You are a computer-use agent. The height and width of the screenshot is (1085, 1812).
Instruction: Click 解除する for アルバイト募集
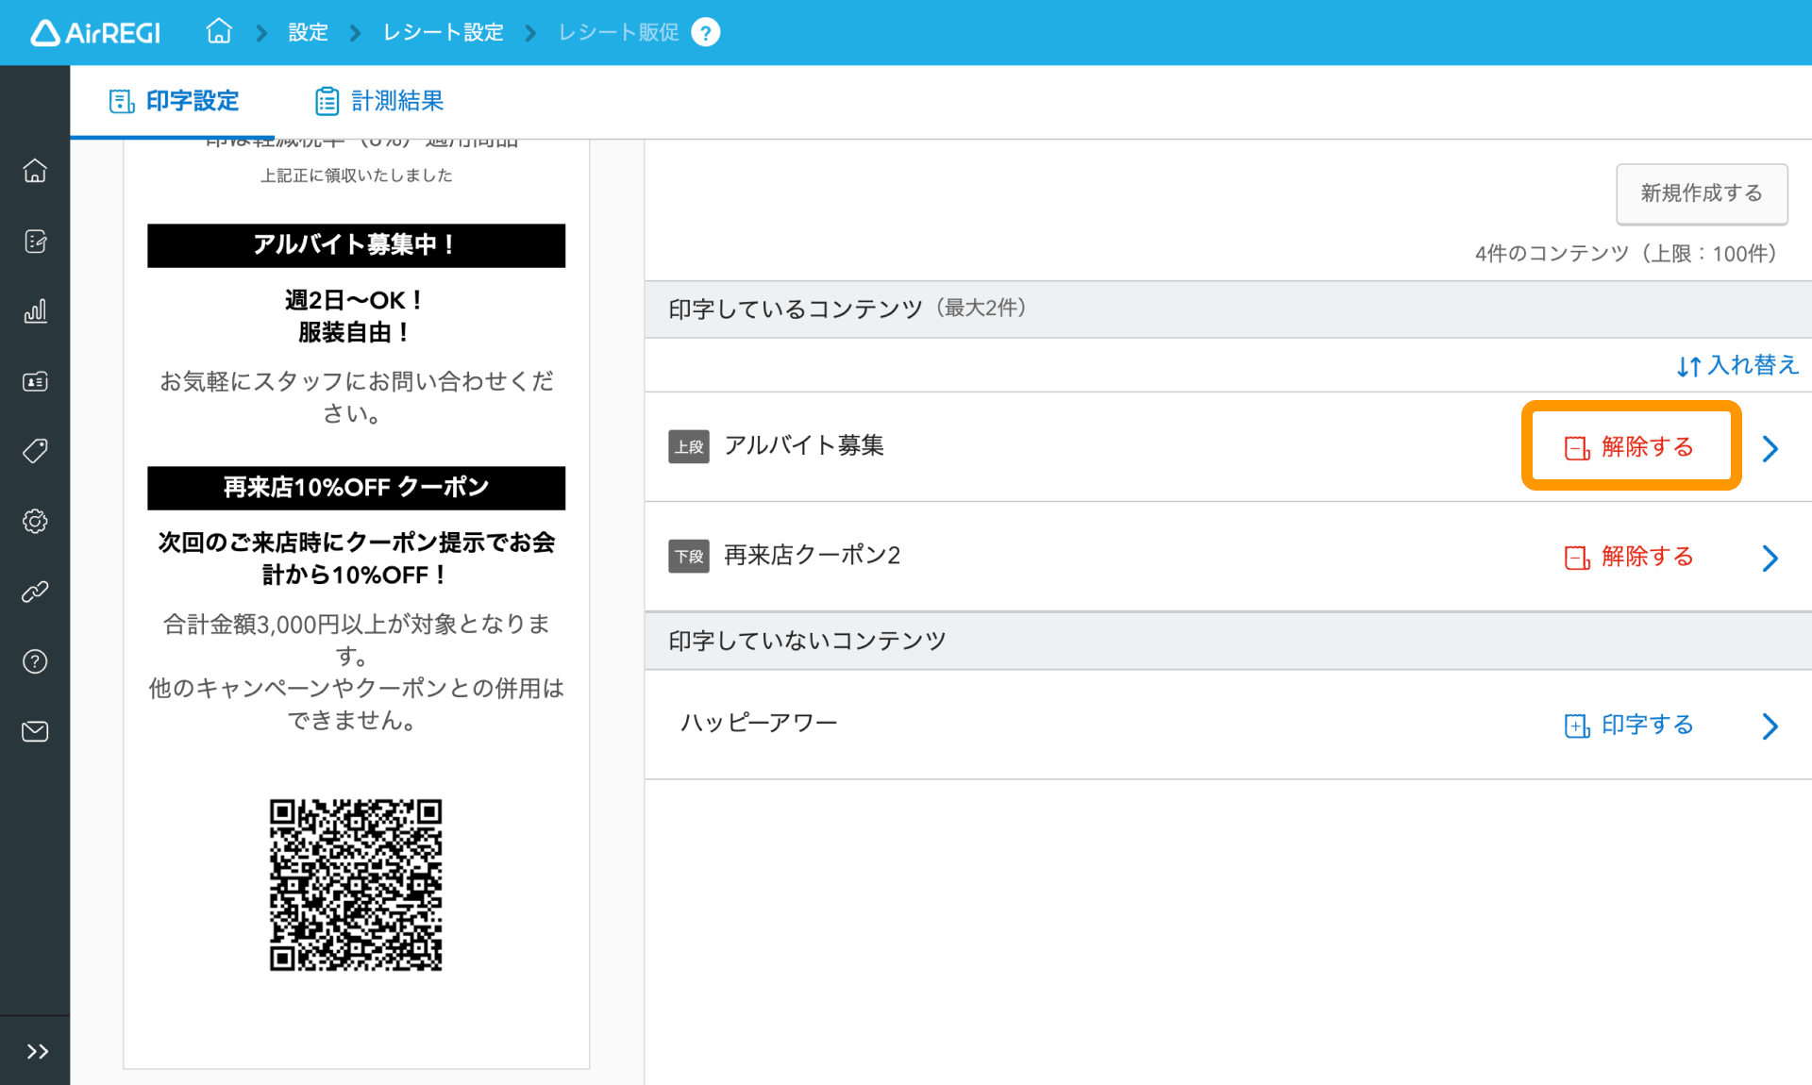(1630, 446)
